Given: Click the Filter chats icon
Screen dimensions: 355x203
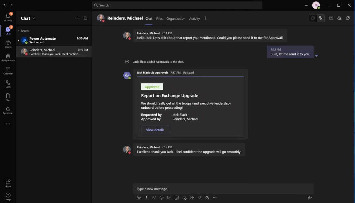Looking at the screenshot, I should pos(78,18).
